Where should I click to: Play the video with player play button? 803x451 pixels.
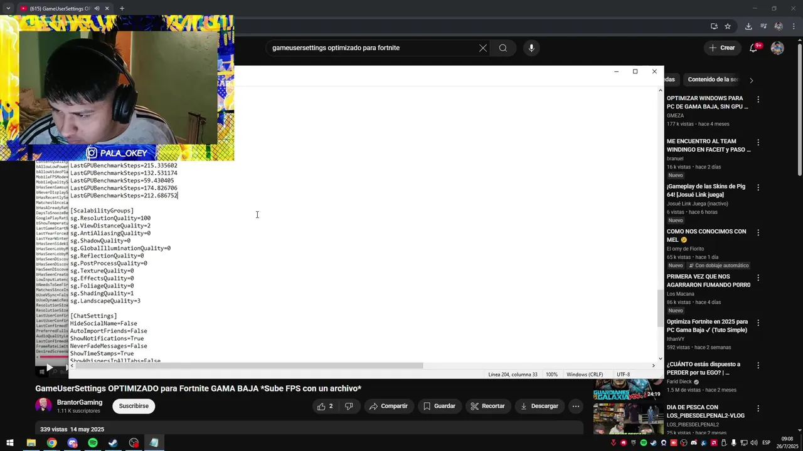[x=50, y=368]
